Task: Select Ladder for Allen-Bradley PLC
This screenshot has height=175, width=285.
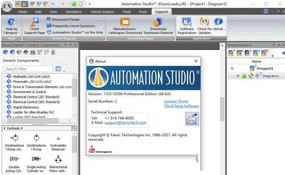Action: 33,112
